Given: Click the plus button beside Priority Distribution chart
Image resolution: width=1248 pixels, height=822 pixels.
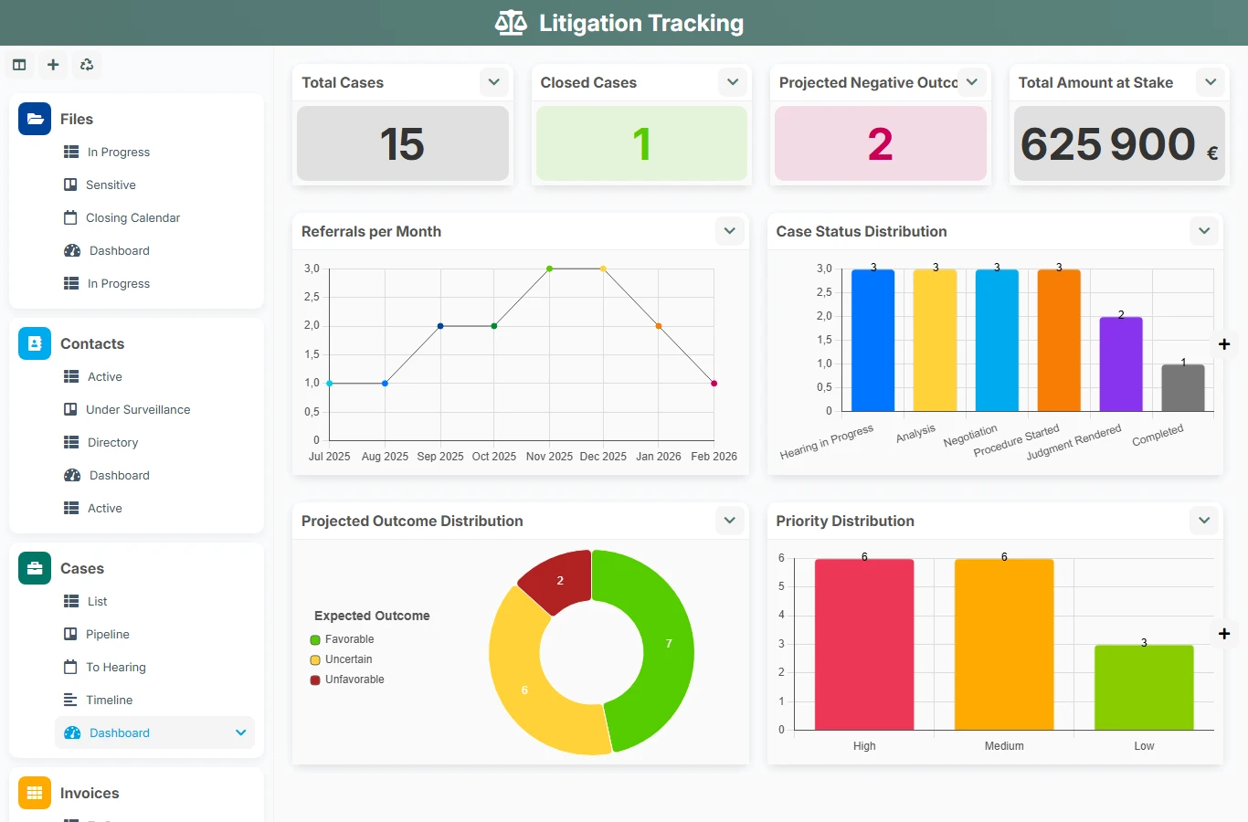Looking at the screenshot, I should click(x=1224, y=634).
